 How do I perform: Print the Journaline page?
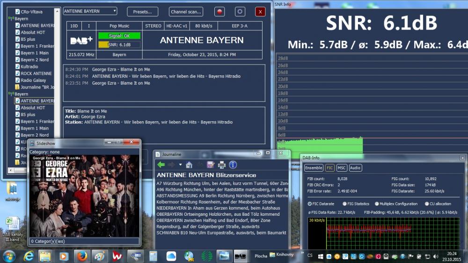(222, 164)
